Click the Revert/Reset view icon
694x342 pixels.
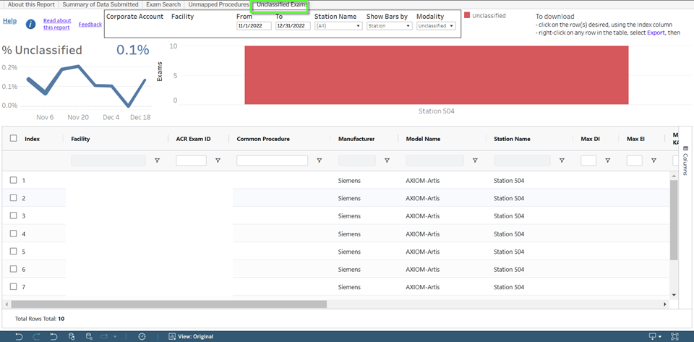click(53, 336)
